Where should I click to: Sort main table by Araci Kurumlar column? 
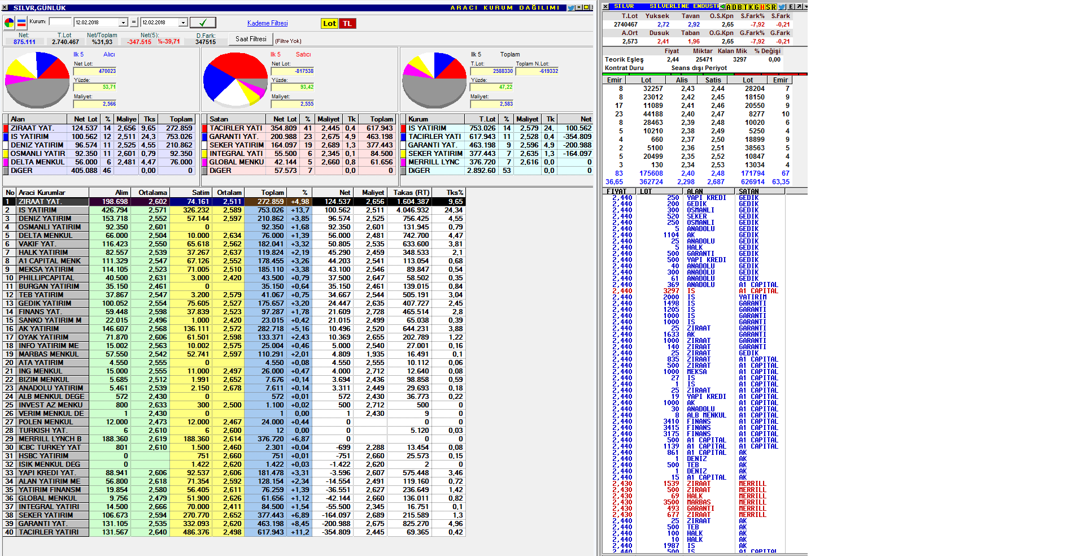click(53, 193)
